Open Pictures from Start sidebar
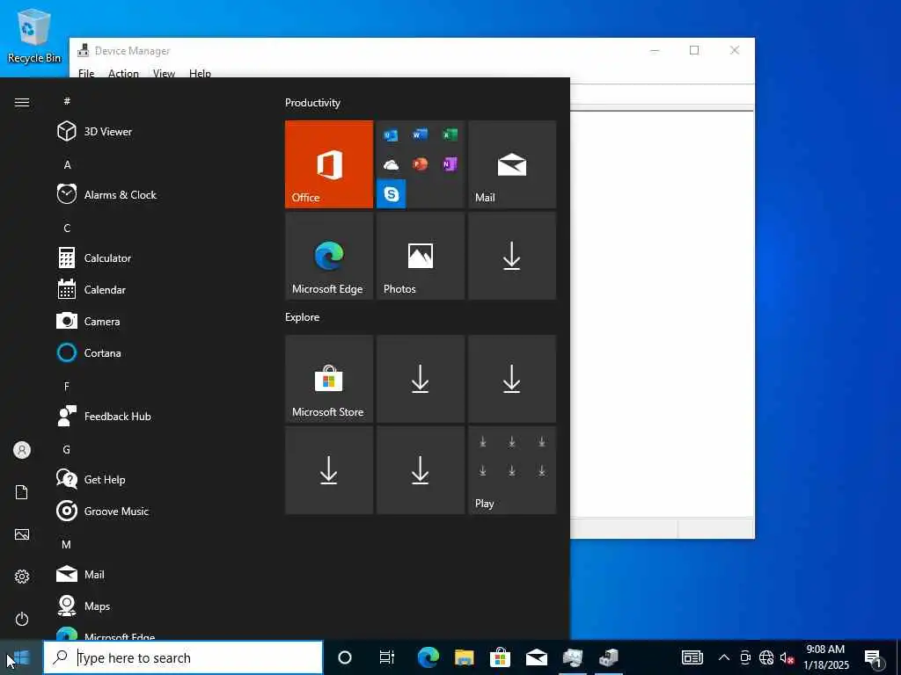Image resolution: width=901 pixels, height=675 pixels. tap(22, 534)
